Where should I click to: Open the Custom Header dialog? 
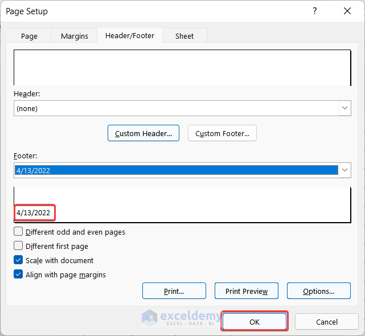pos(143,133)
